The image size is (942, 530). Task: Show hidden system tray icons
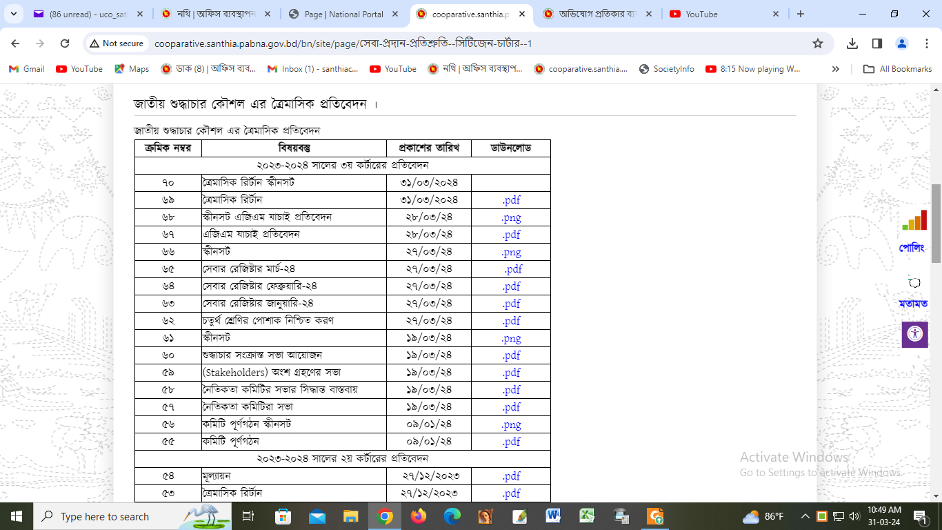(805, 516)
